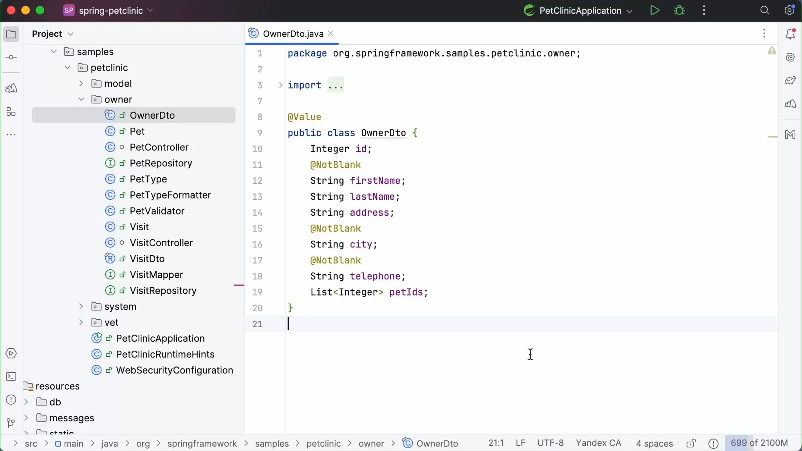
Task: Change line separator LF in status bar
Action: pos(520,443)
